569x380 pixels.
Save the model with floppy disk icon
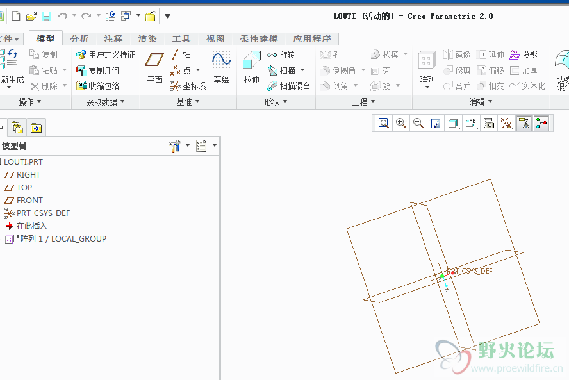point(46,16)
